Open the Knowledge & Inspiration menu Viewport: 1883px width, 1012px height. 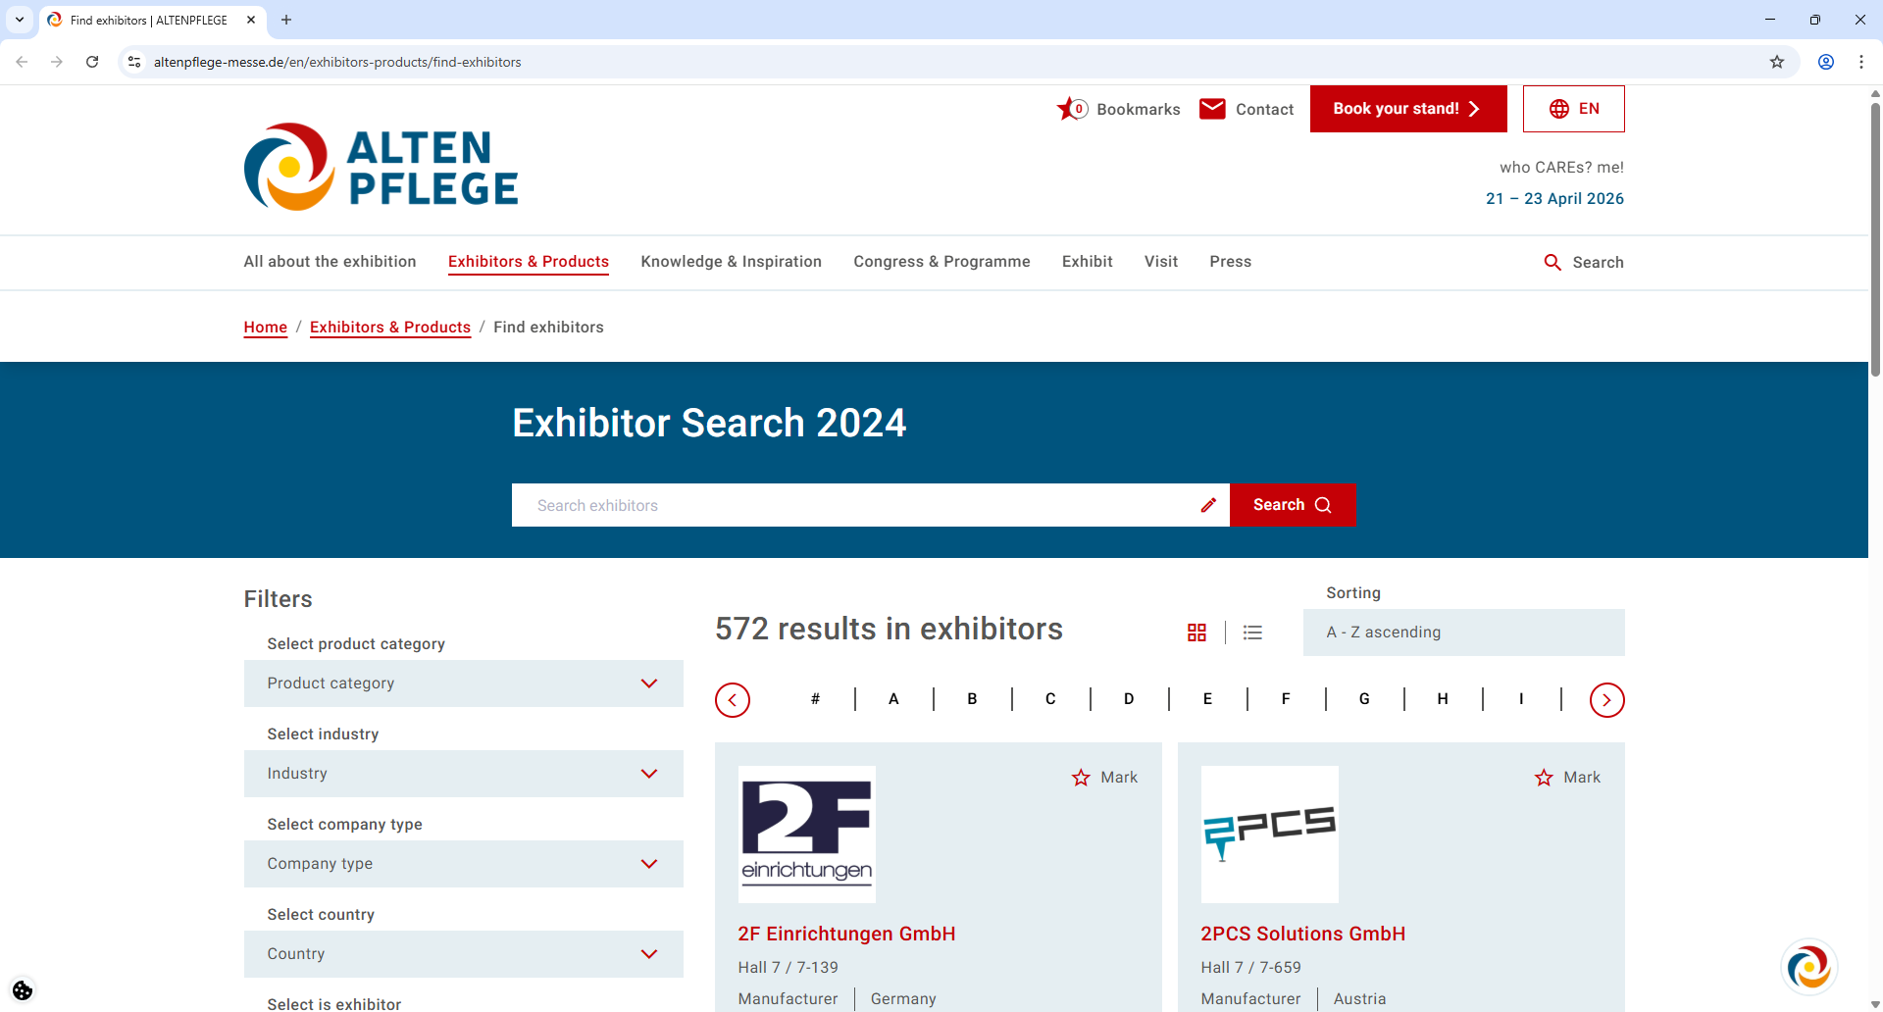tap(731, 262)
